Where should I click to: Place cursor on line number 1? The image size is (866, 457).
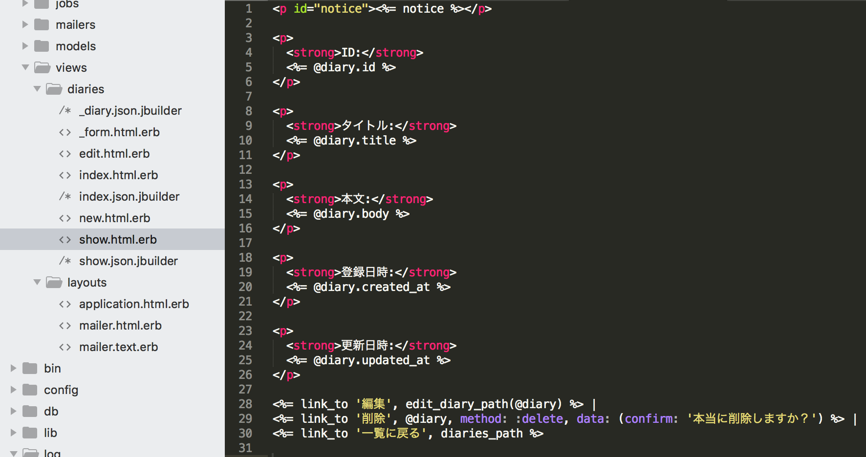(x=249, y=9)
